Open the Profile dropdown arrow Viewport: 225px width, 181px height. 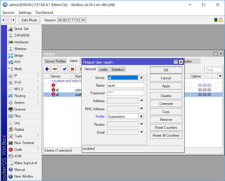141,116
